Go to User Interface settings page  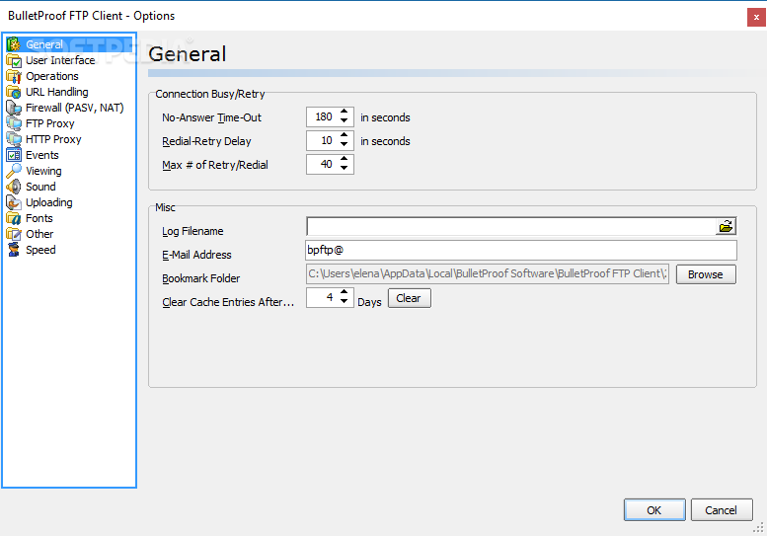[x=60, y=60]
